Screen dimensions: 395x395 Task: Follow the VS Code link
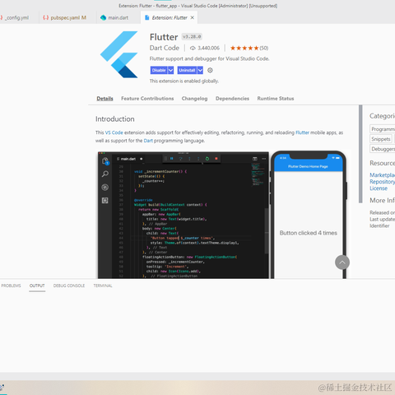[114, 132]
